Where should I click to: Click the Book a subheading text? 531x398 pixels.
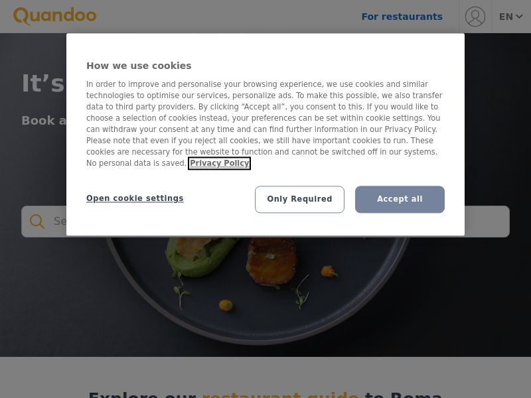44,121
